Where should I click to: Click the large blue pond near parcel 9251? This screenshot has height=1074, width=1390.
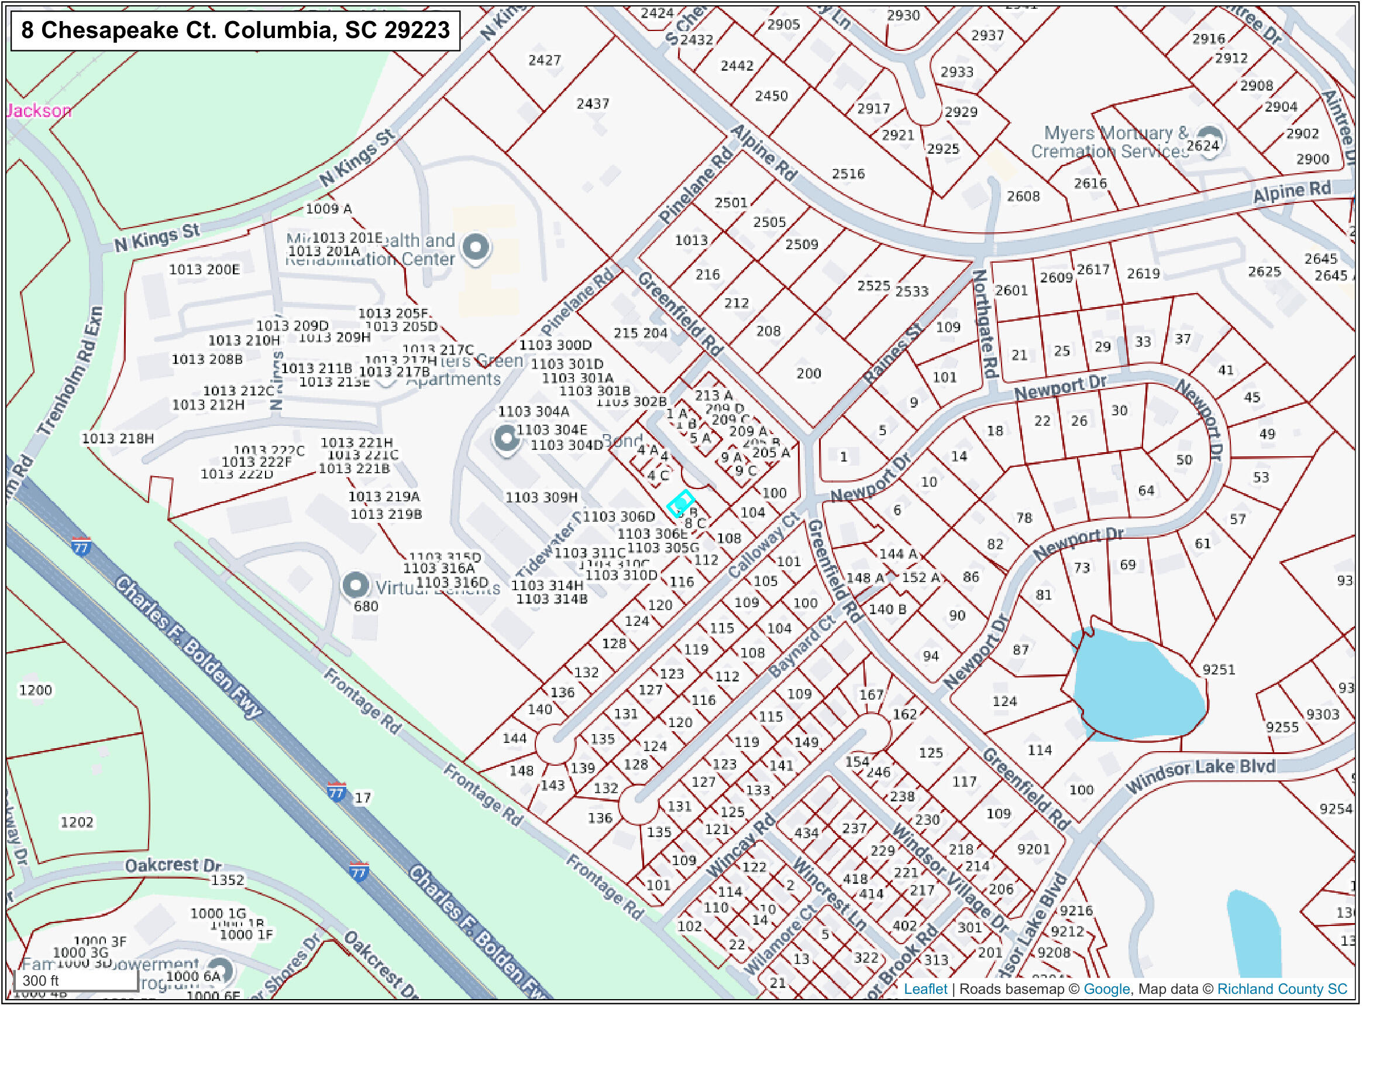(x=1136, y=687)
